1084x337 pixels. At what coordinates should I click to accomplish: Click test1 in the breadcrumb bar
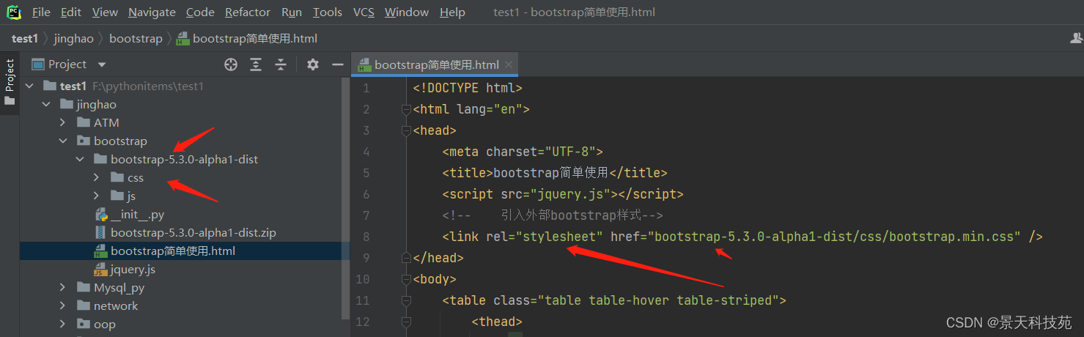tap(25, 39)
